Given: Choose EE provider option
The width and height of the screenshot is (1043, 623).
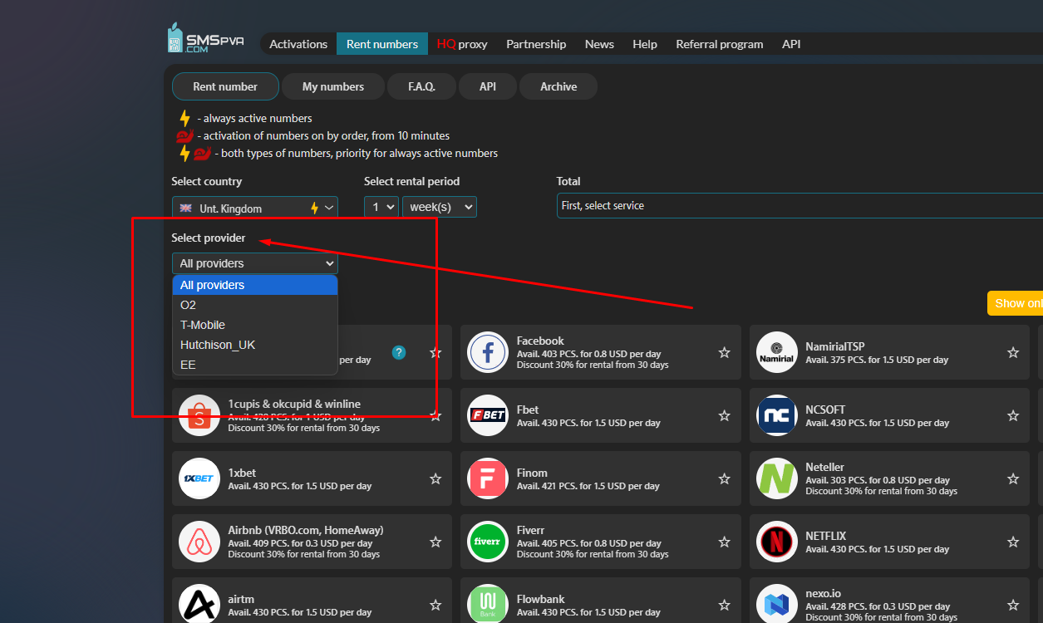Looking at the screenshot, I should point(255,365).
